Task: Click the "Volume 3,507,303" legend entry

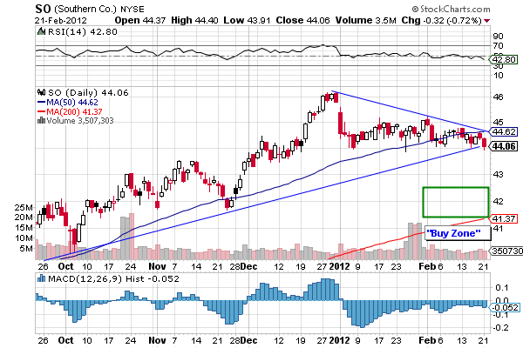Action: (80, 120)
